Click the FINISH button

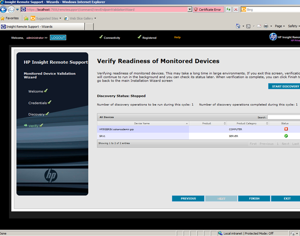click(254, 199)
